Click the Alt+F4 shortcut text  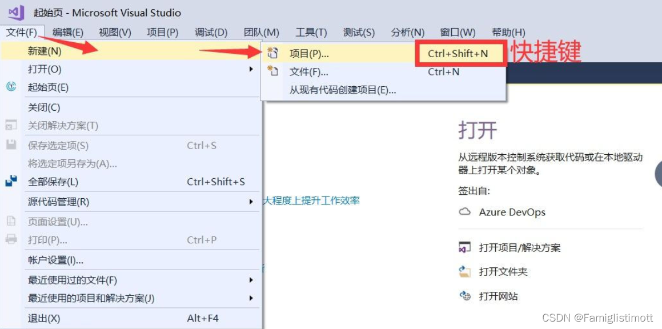203,318
